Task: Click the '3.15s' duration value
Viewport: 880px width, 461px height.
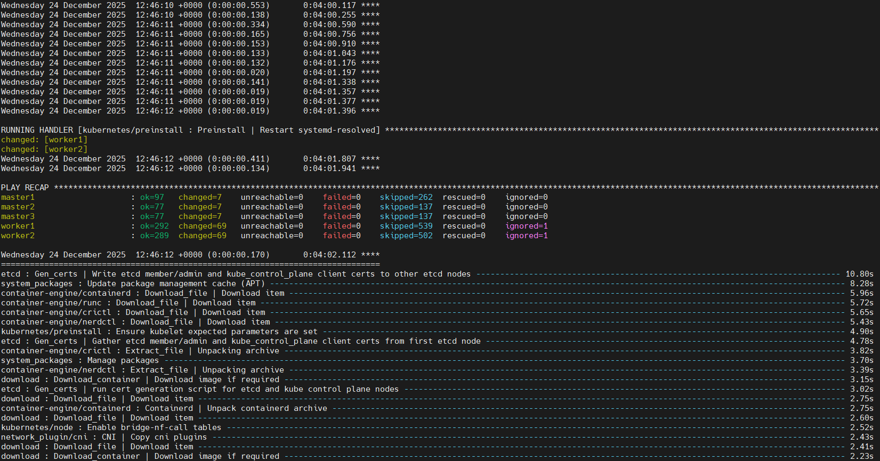Action: 862,379
